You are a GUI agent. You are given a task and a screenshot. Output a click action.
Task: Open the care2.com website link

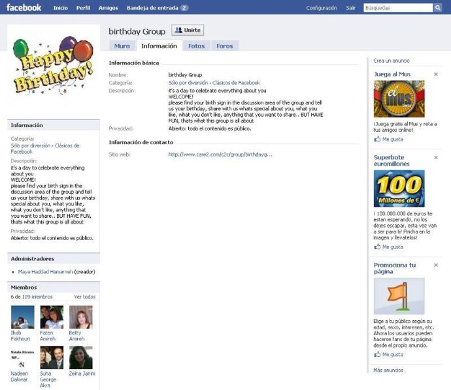pos(220,155)
